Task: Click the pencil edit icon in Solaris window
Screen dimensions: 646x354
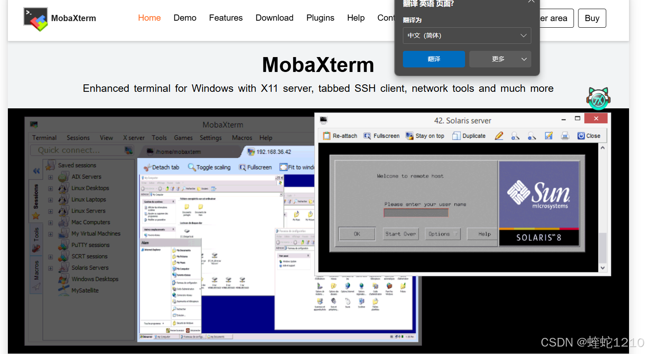Action: coord(499,136)
